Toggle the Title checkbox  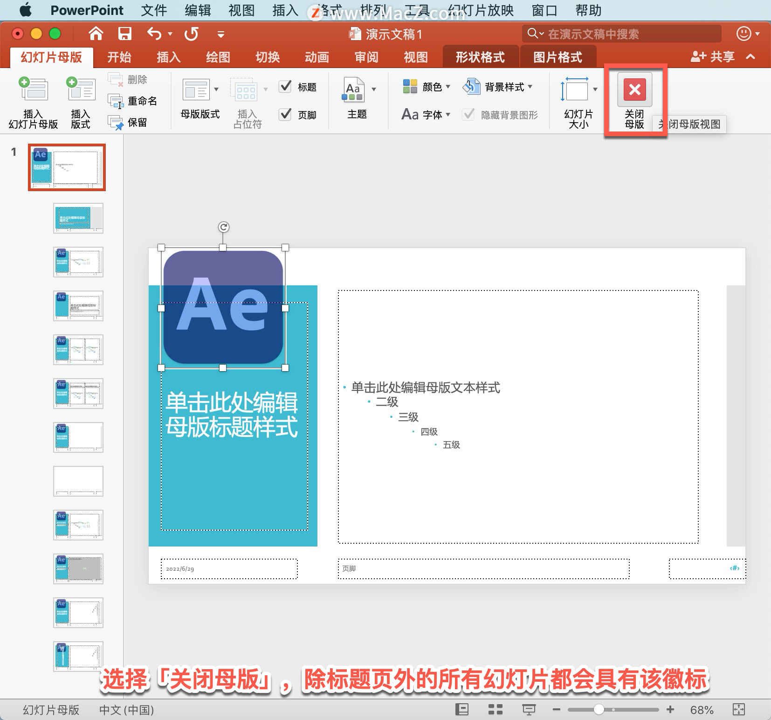[285, 87]
